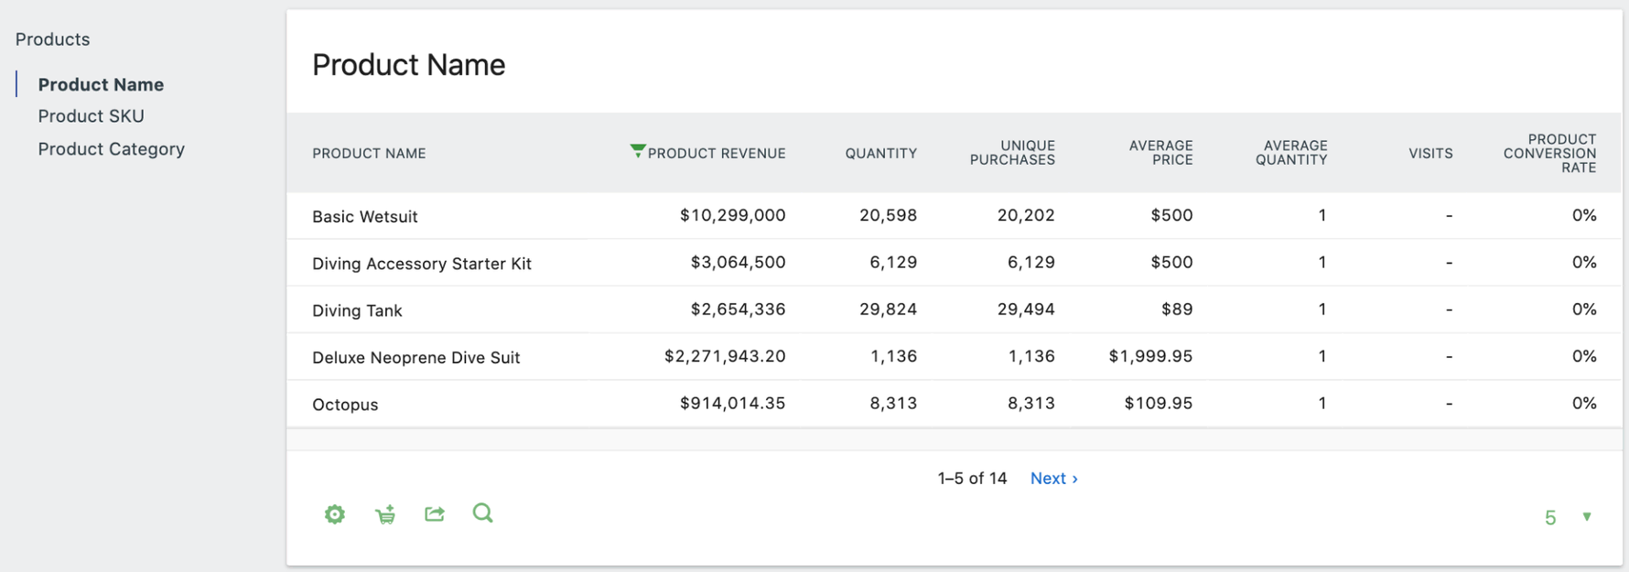Click the green sort arrow on Product Revenue
Image resolution: width=1629 pixels, height=572 pixels.
tap(638, 151)
